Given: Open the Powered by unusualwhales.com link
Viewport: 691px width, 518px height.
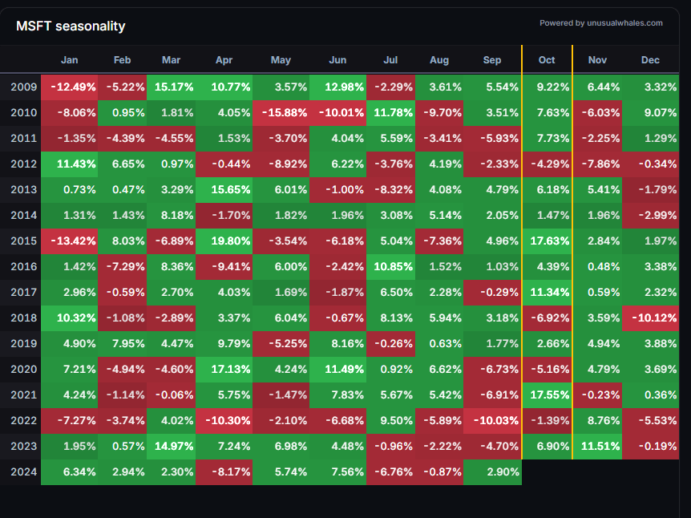Looking at the screenshot, I should click(x=600, y=23).
